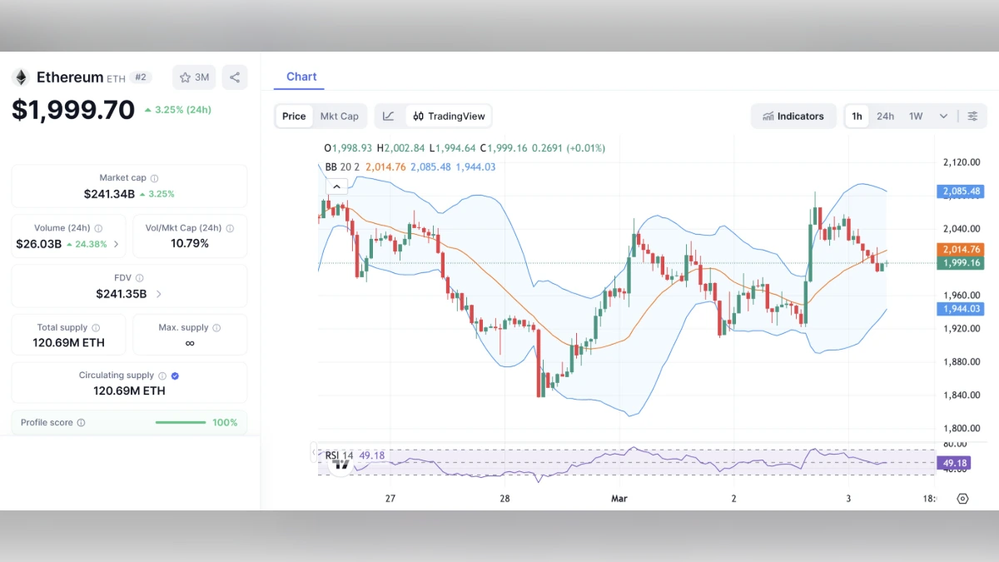Viewport: 999px width, 562px height.
Task: Collapse the BB indicator legend arrow
Action: tap(336, 186)
